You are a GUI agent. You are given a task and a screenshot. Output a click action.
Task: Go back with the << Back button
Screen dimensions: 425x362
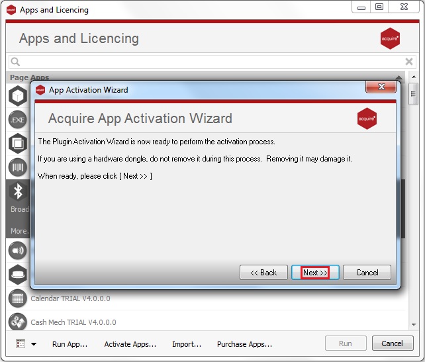click(263, 272)
